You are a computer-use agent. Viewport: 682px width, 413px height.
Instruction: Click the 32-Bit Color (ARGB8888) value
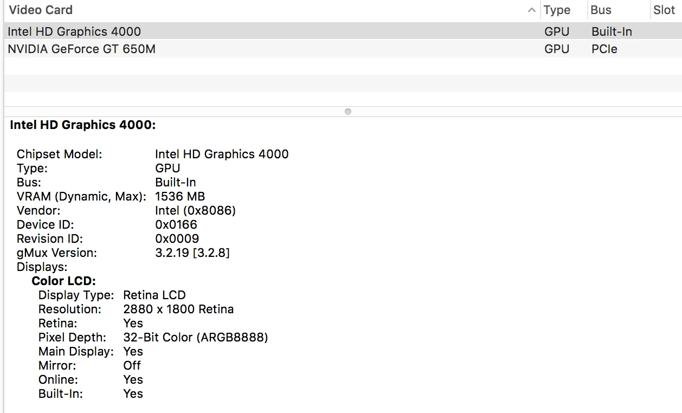click(196, 337)
